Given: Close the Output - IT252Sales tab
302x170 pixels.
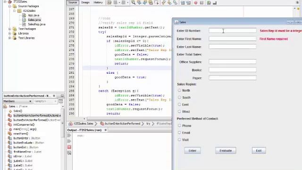Looking at the screenshot, I should pos(106,130).
